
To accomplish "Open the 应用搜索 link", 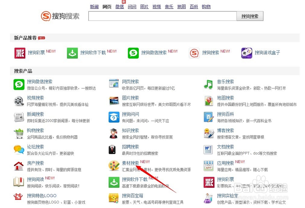I will [225, 163].
